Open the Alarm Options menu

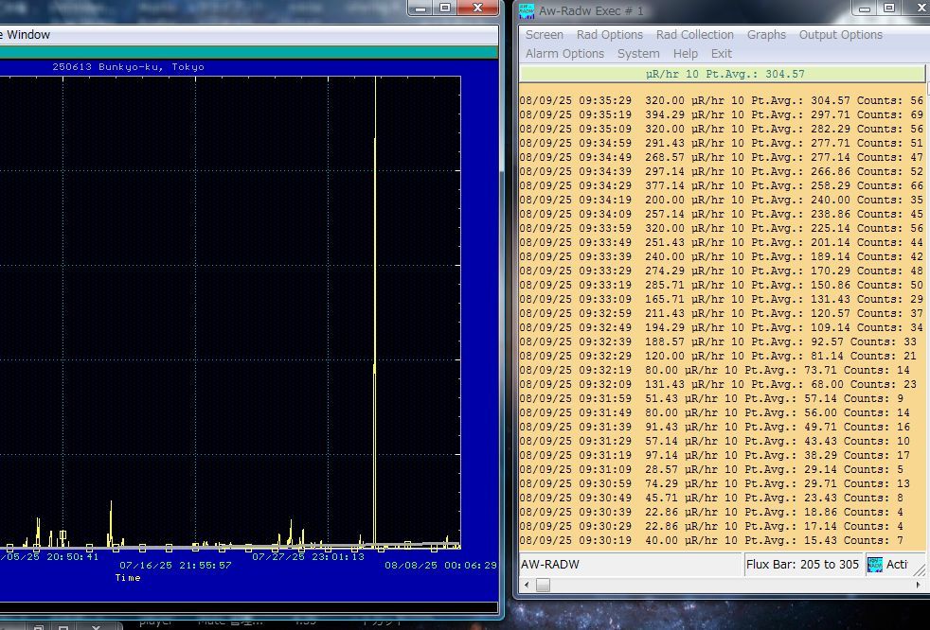pos(564,54)
